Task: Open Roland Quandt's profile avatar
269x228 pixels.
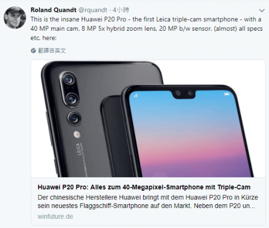Action: coord(15,18)
